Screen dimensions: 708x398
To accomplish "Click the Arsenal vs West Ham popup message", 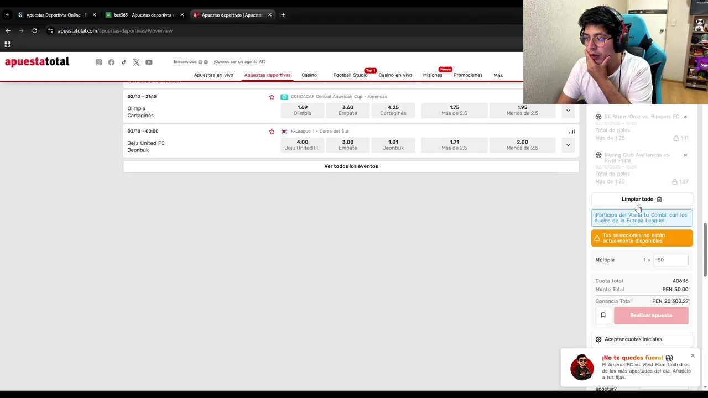I will pos(646,371).
